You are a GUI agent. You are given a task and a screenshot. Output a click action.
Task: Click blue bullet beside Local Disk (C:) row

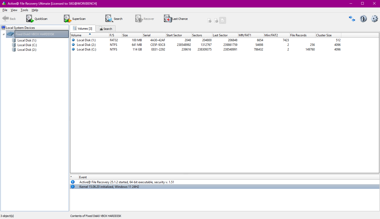click(73, 49)
